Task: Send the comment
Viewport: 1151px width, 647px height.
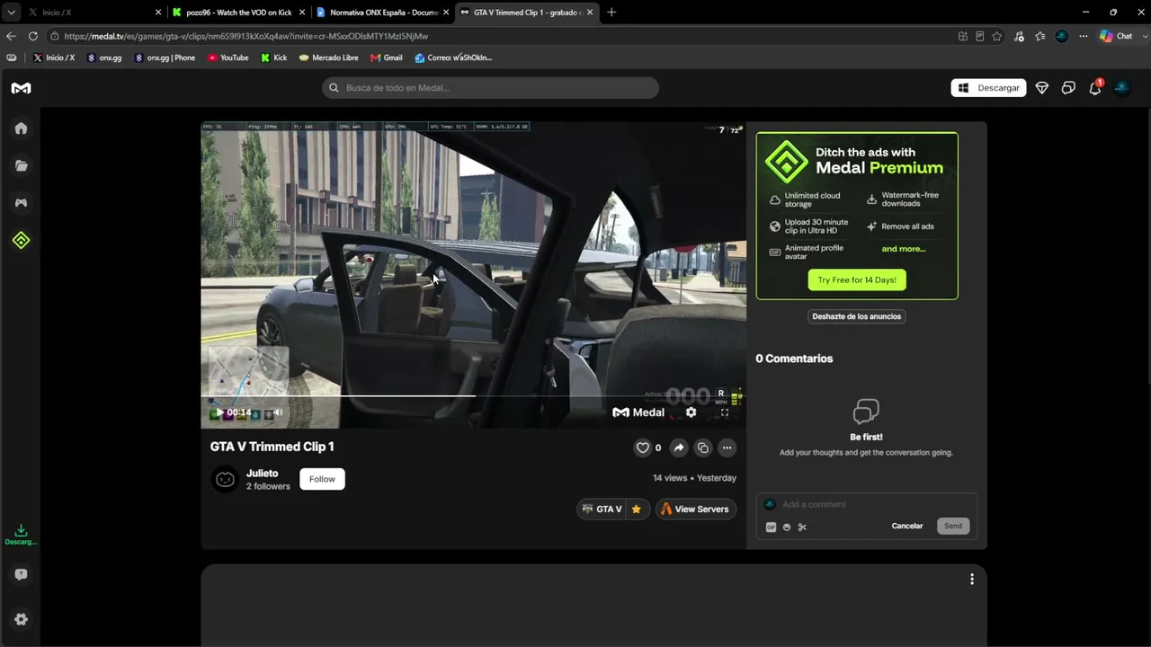Action: click(953, 526)
